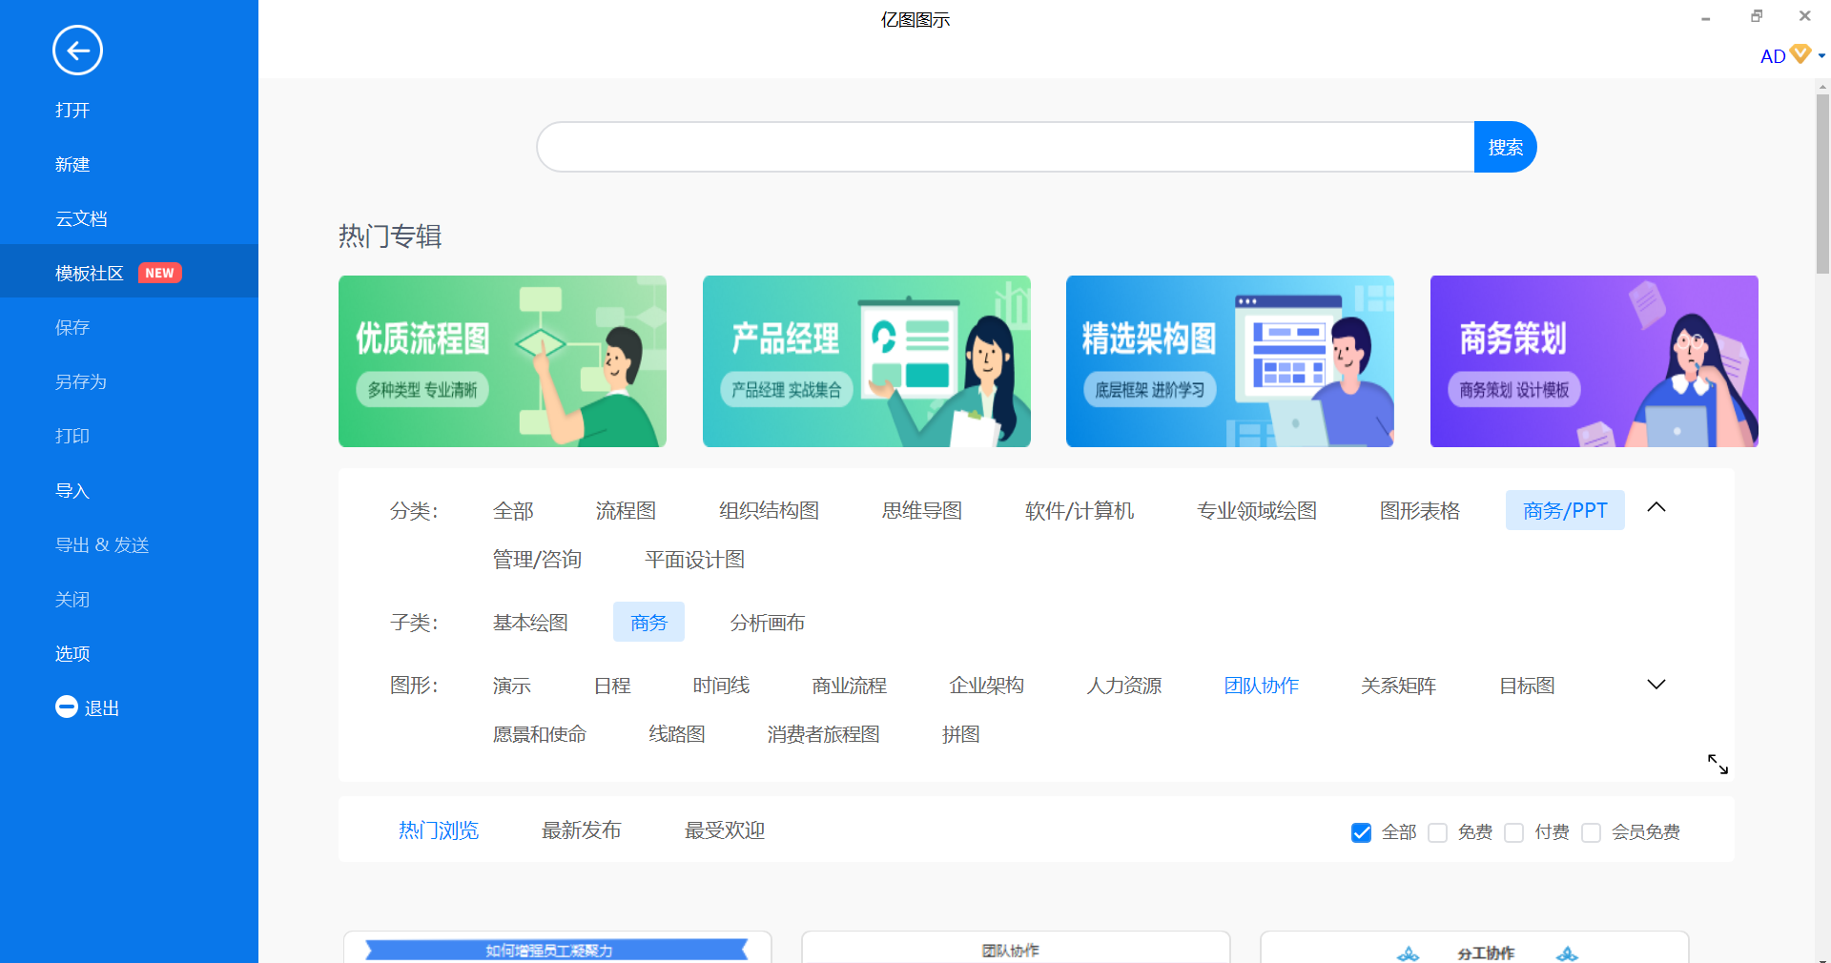Select the 管理/咨询 category

(x=537, y=560)
